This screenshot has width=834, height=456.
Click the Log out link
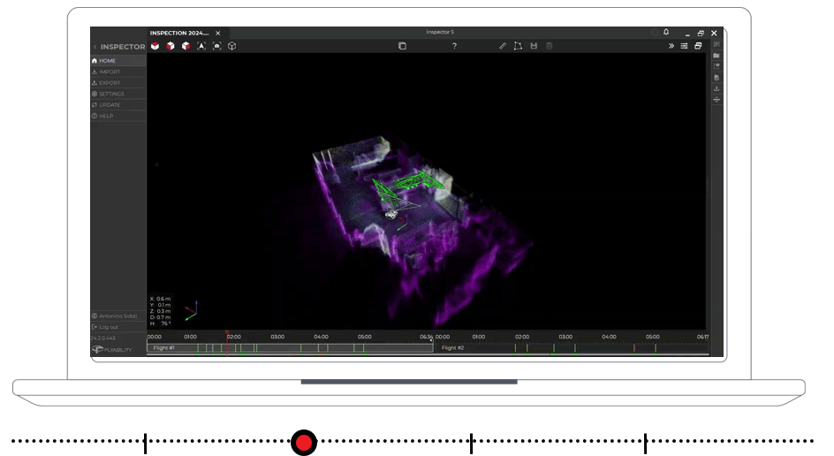109,327
